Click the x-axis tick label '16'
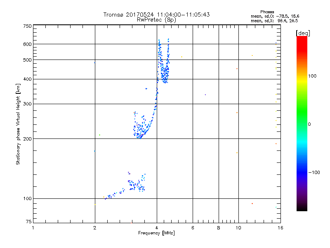 [280, 228]
